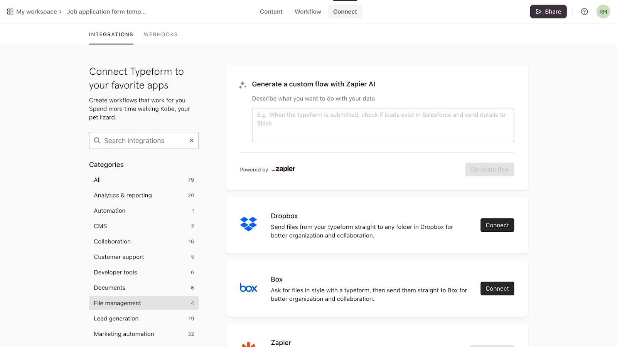Click the Dropbox logo icon
The width and height of the screenshot is (617, 347).
pyautogui.click(x=248, y=224)
